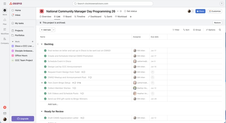Star the project as favorite
The height and width of the screenshot is (123, 226).
pyautogui.click(x=121, y=11)
